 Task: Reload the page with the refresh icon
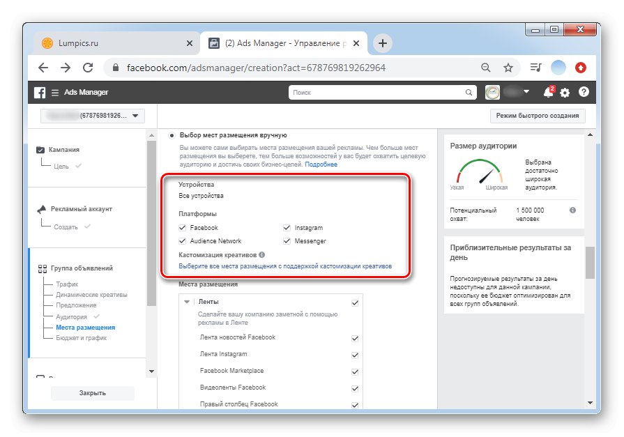[88, 68]
